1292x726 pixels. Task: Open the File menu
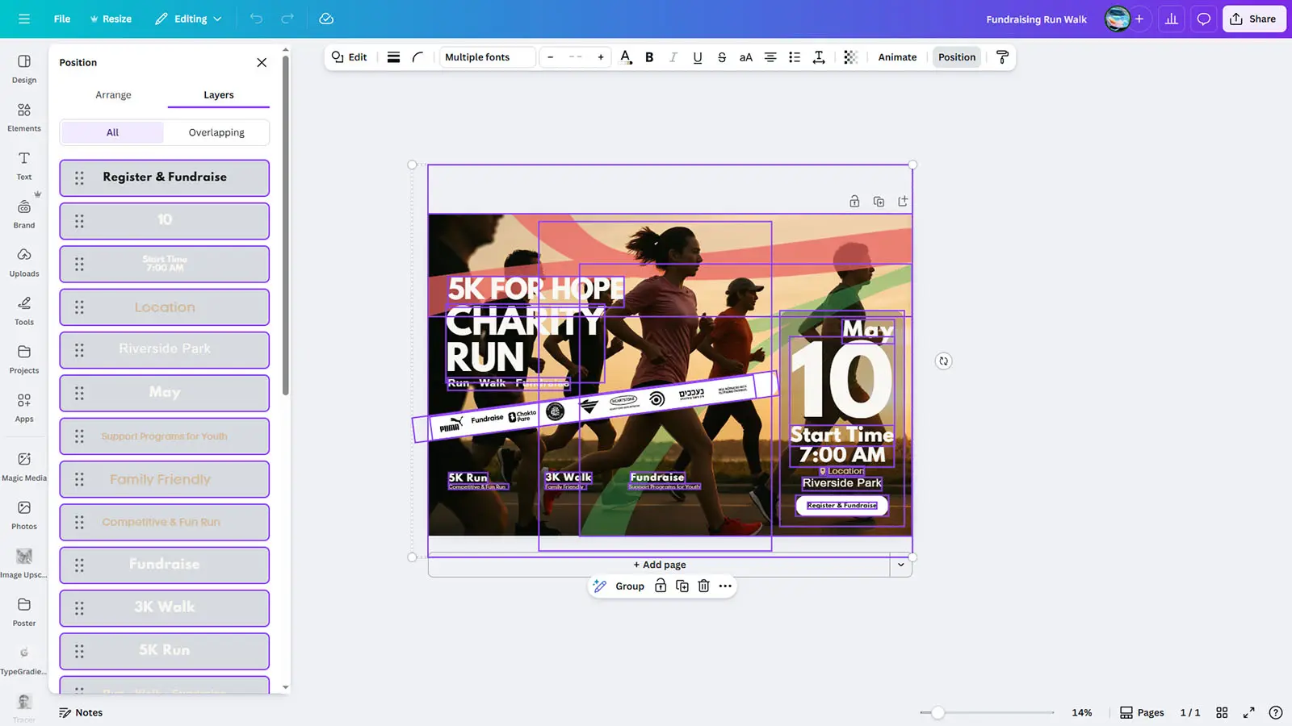coord(62,19)
